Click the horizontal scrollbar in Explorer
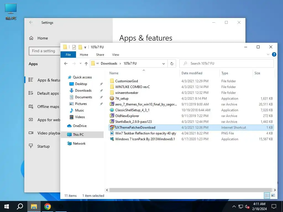Screen dimensions: 283x212 191,190
